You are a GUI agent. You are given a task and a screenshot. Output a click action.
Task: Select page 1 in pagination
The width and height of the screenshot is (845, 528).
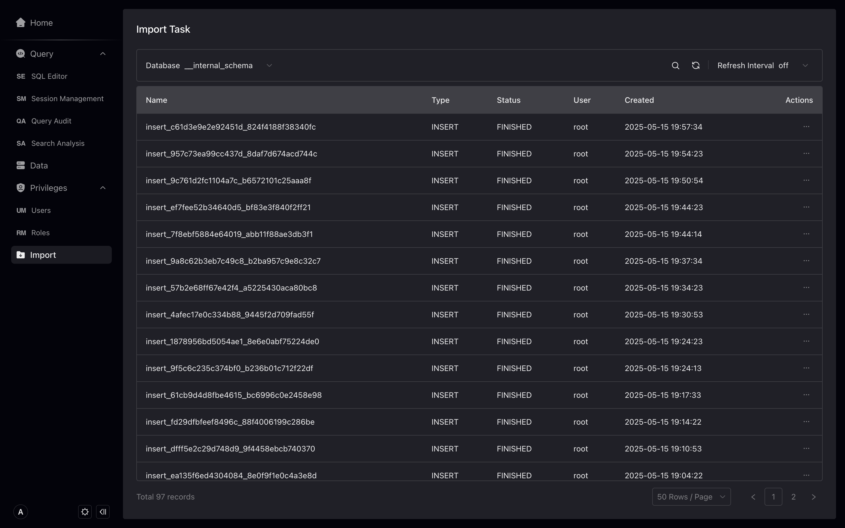click(773, 497)
